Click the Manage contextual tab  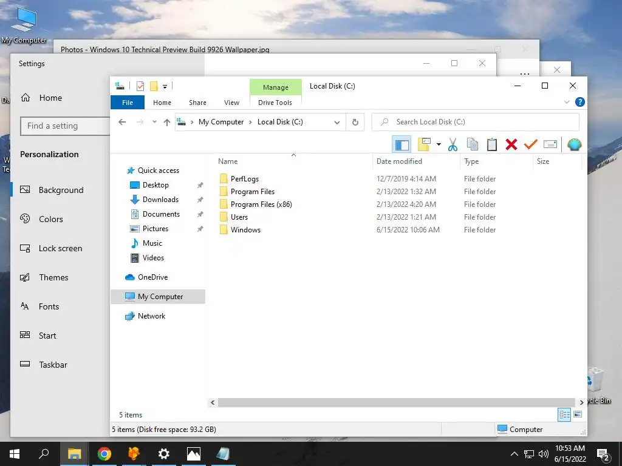click(x=275, y=87)
